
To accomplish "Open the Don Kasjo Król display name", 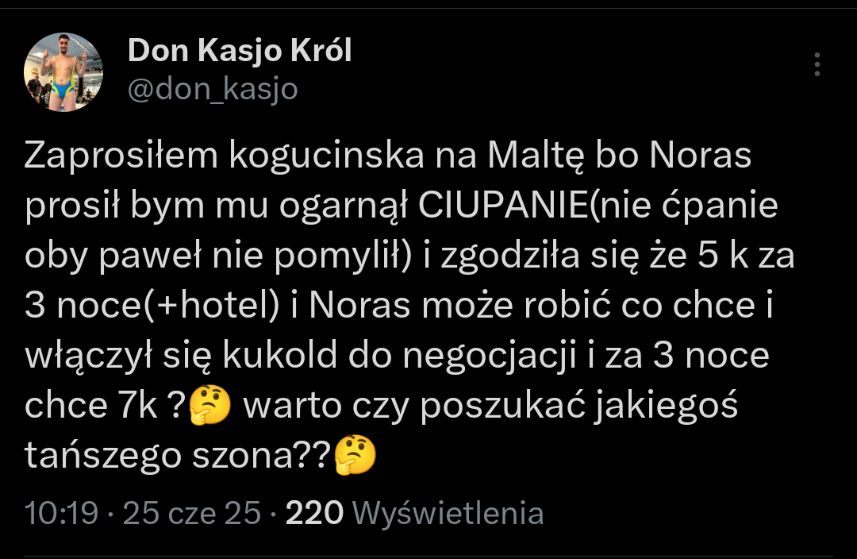I will tap(239, 52).
